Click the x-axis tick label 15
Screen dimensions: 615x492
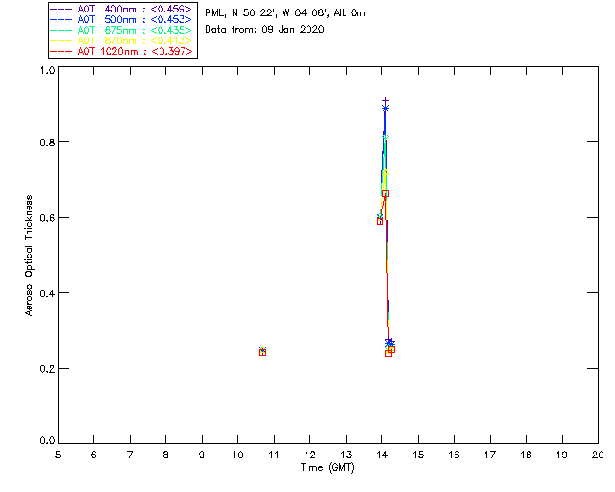coord(418,455)
